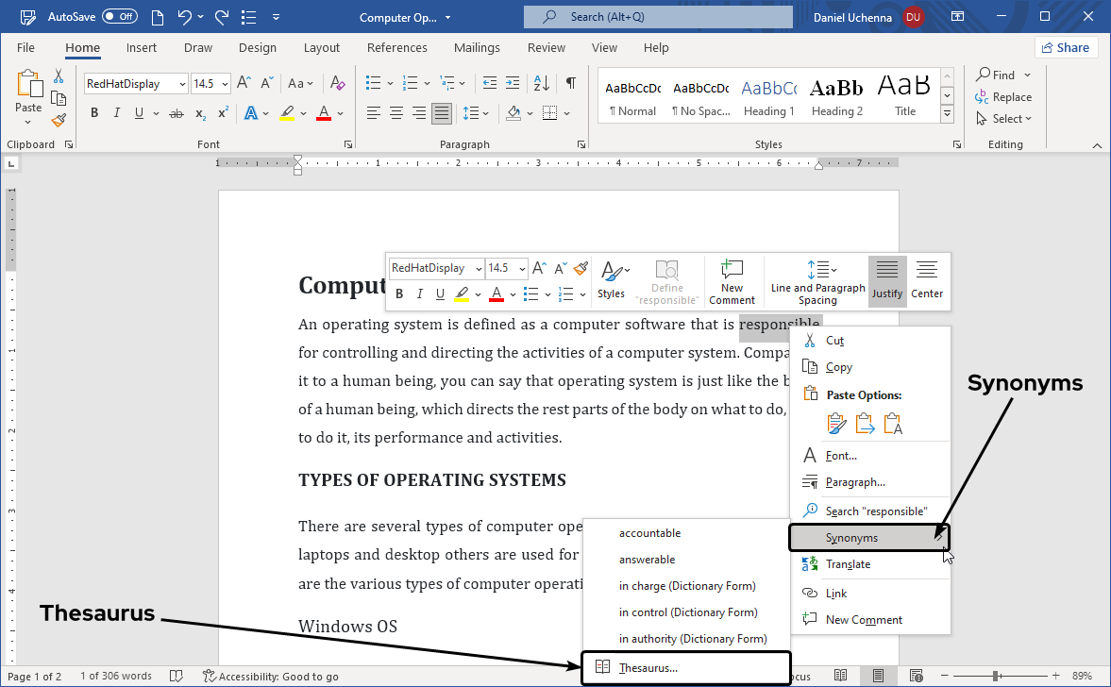The width and height of the screenshot is (1111, 687).
Task: Select Justify icon in the mini toolbar
Action: click(886, 280)
